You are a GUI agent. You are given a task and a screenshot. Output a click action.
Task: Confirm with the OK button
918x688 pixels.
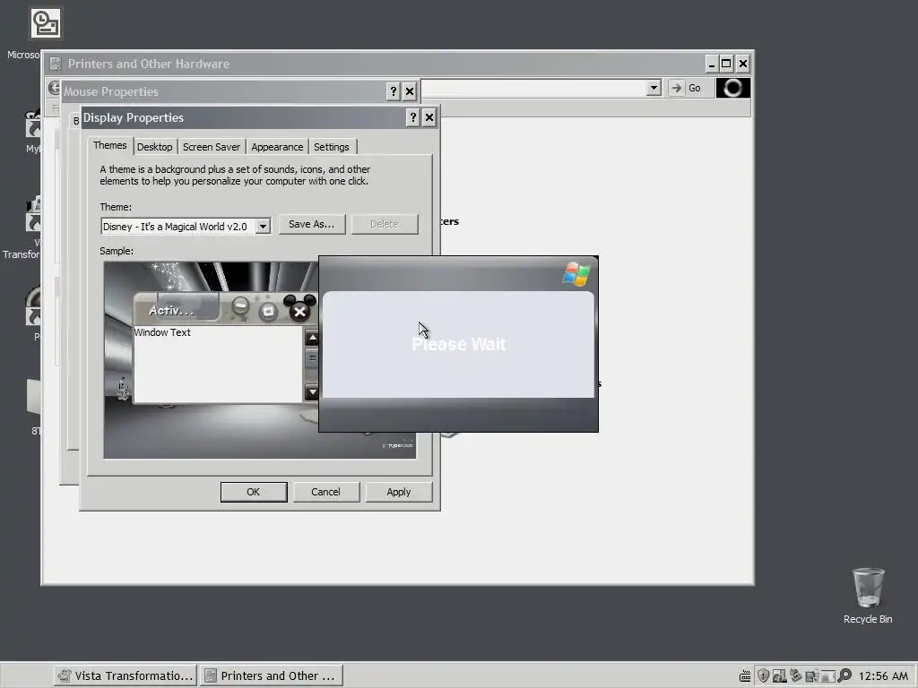coord(254,492)
